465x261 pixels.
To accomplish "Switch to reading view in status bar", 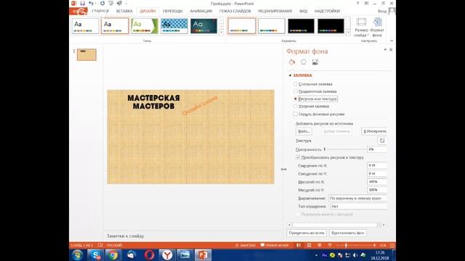I will [x=320, y=245].
